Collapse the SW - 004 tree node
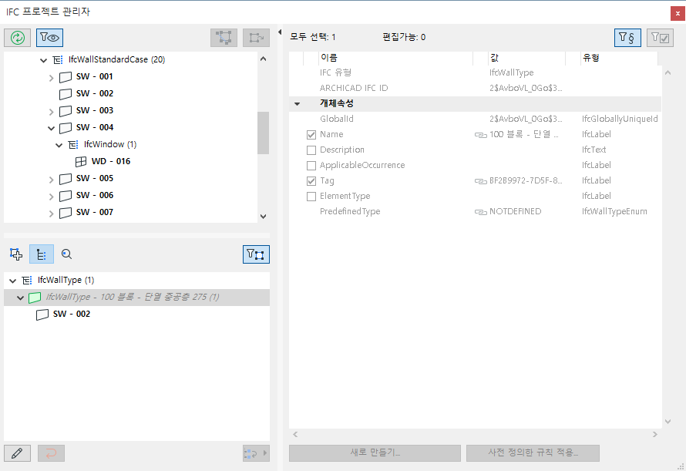 click(51, 128)
